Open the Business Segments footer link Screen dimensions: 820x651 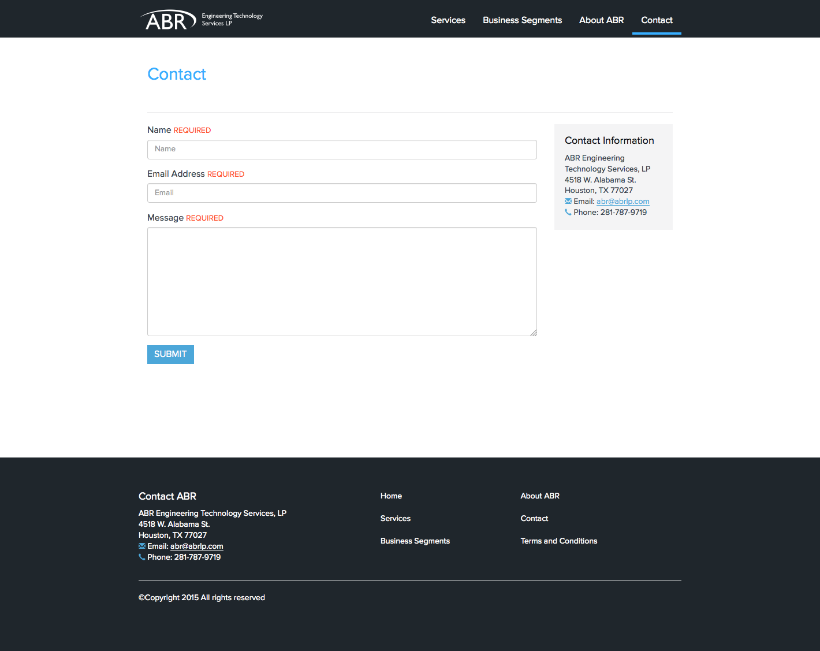(415, 541)
